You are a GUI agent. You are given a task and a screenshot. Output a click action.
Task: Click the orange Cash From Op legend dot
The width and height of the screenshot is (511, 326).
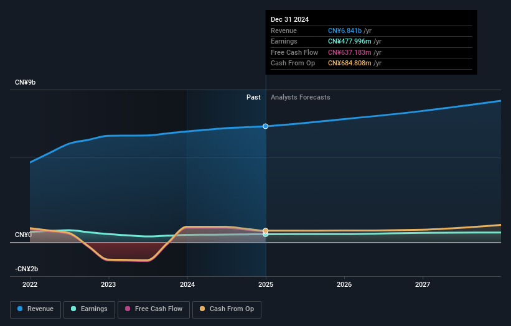point(202,309)
